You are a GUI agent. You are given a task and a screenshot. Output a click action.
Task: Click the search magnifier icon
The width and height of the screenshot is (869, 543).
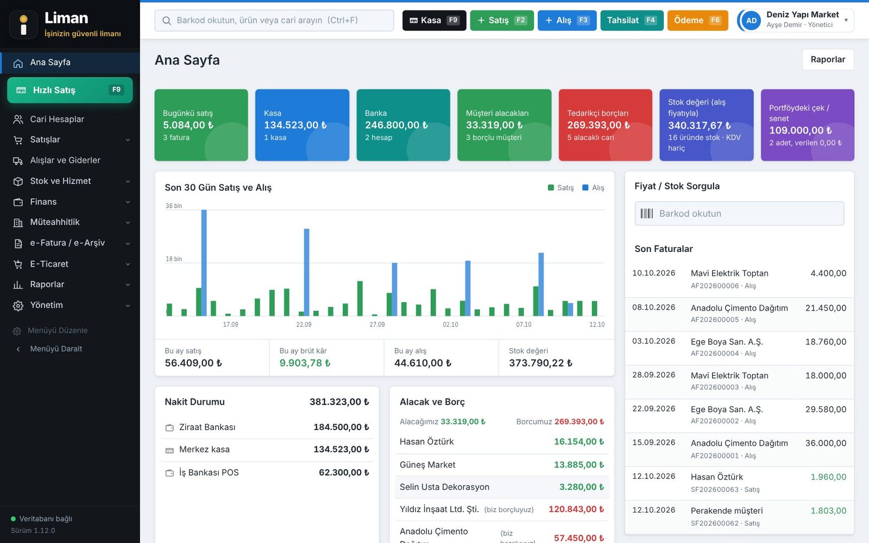167,21
